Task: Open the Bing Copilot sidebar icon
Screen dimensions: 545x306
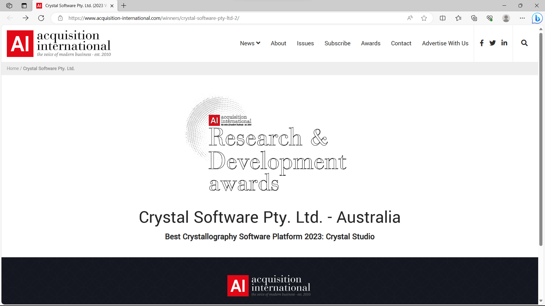Action: (x=537, y=18)
